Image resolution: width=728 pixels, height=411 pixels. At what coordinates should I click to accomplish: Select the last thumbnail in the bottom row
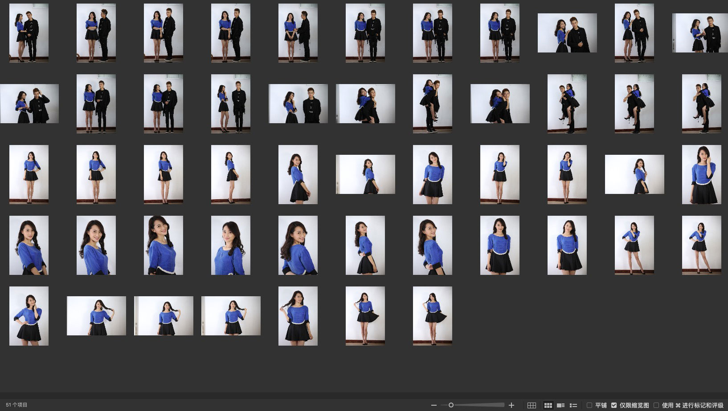tap(432, 316)
